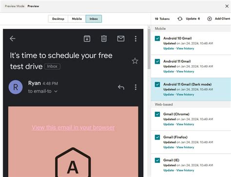Click Update link under Android 10 Gmail
Screen dimensions: 231x177
pyautogui.click(x=169, y=49)
